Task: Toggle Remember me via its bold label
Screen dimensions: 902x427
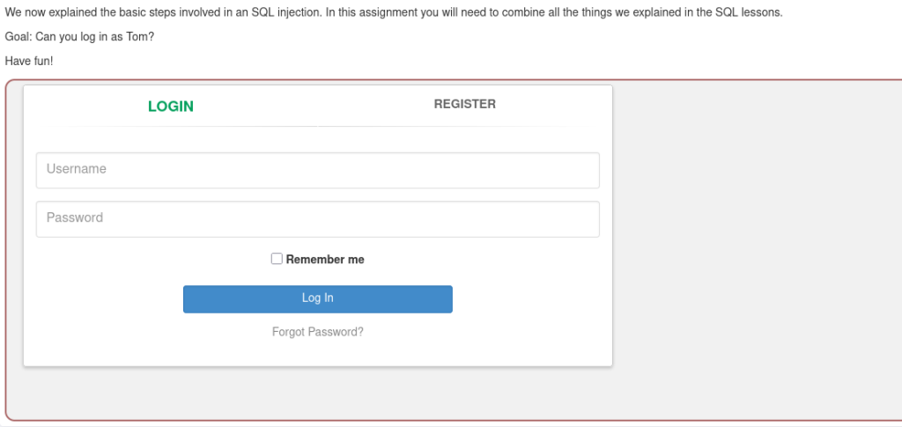Action: click(x=325, y=259)
